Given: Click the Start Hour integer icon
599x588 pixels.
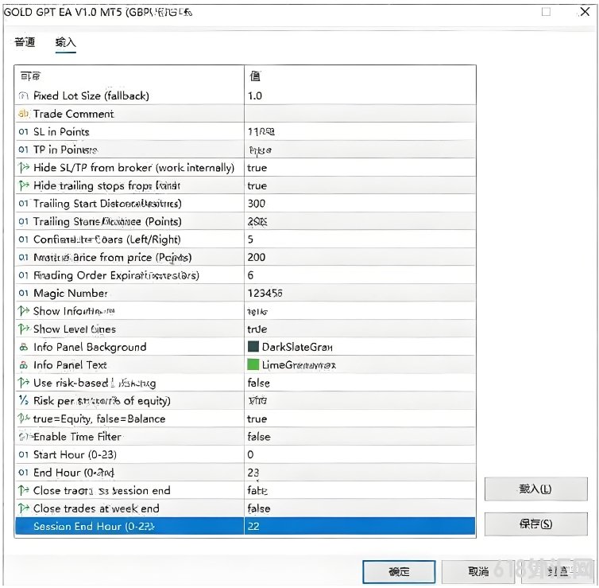Looking at the screenshot, I should coord(23,454).
